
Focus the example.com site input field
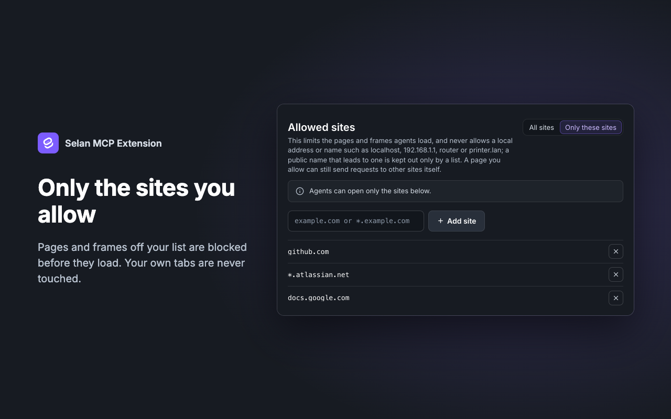[x=356, y=221]
